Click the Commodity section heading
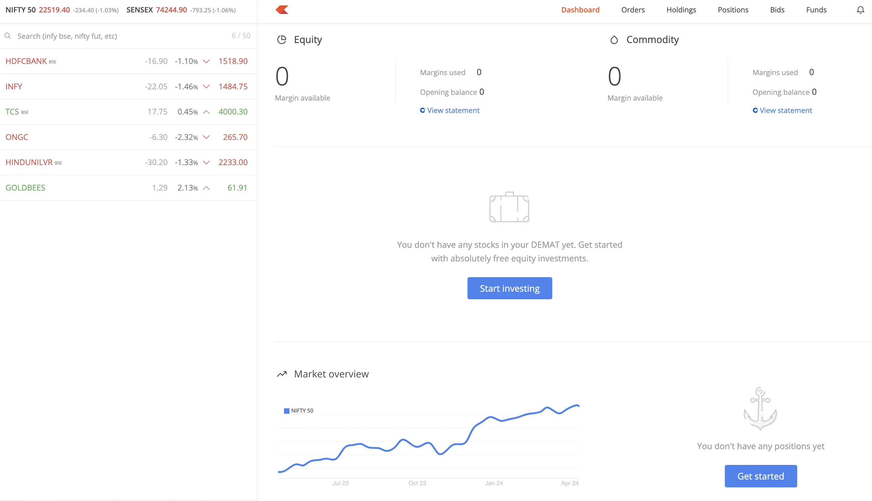872x501 pixels. tap(652, 40)
